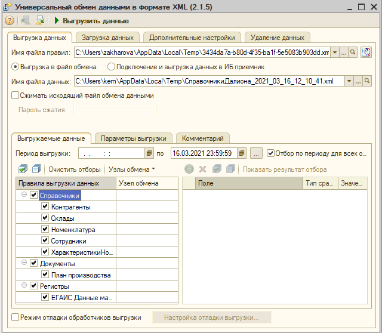Browse ellipsis button for rules file name
Screen dimensions: 382x333
[x=344, y=52]
